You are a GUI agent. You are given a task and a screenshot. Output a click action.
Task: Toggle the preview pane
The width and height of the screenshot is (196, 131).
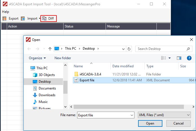click(x=179, y=58)
